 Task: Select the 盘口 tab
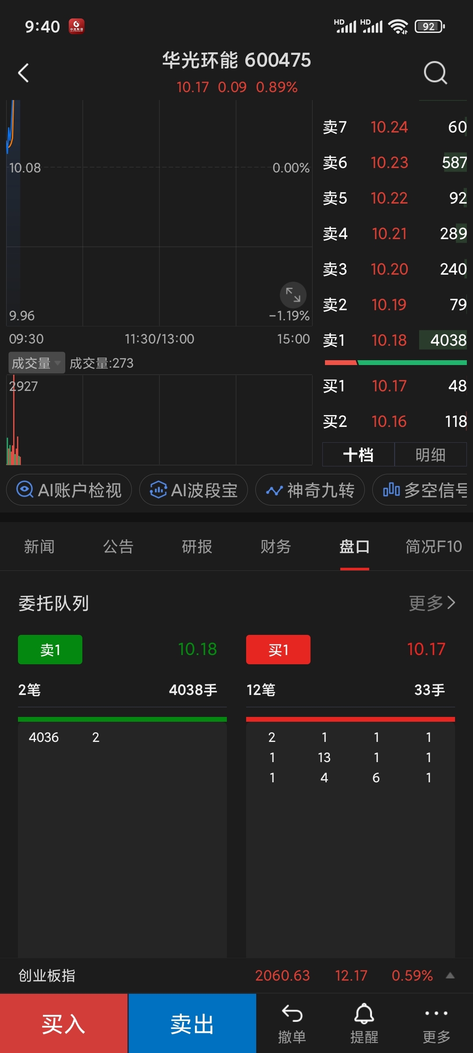click(x=355, y=547)
